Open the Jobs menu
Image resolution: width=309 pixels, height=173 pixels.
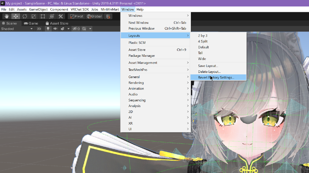pyautogui.click(x=95, y=9)
